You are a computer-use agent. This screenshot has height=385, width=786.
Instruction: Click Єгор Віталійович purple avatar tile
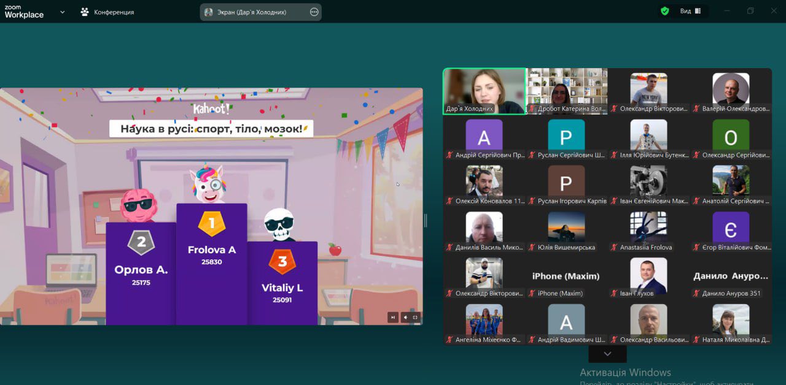[x=731, y=230]
